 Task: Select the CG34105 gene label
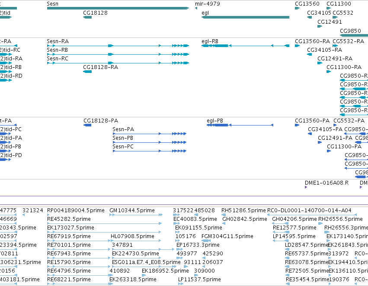(319, 13)
